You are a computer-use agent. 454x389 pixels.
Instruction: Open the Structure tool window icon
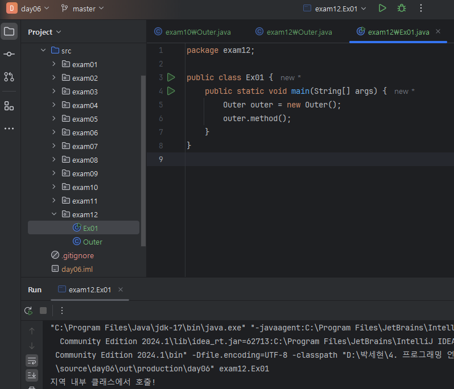[9, 106]
